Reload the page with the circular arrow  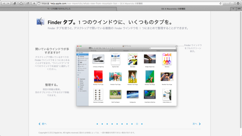pos(220,3)
